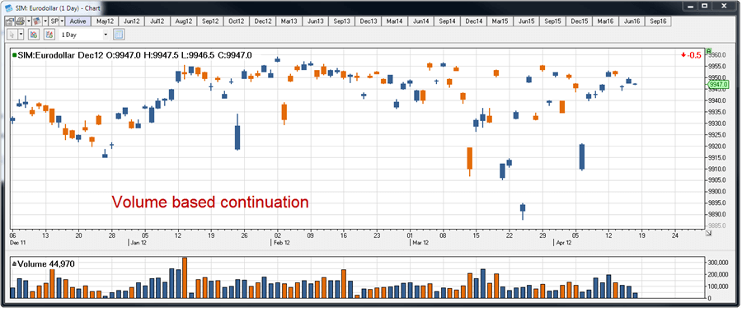Click the printer icon in the toolbar
This screenshot has width=742, height=312.
pyautogui.click(x=21, y=21)
